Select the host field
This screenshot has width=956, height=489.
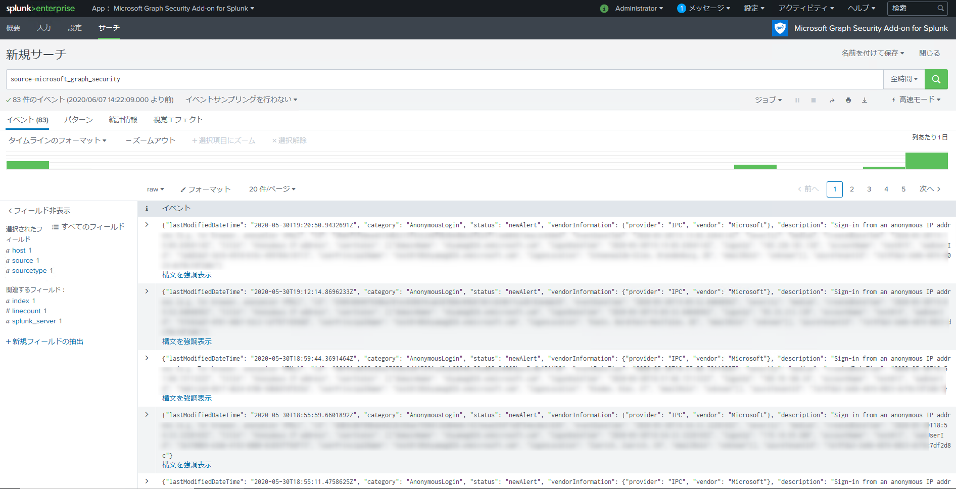19,251
